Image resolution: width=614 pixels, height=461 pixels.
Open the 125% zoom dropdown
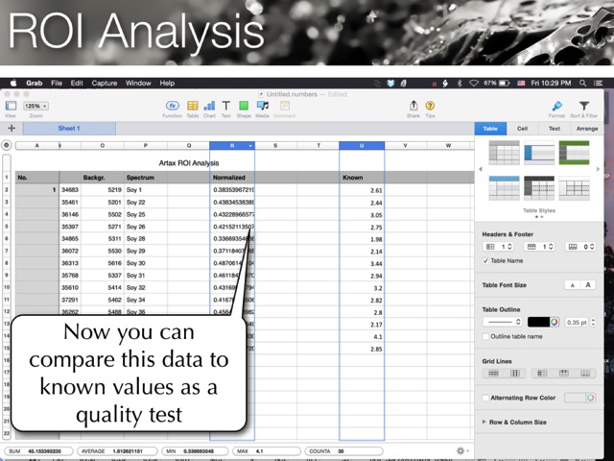(x=36, y=106)
